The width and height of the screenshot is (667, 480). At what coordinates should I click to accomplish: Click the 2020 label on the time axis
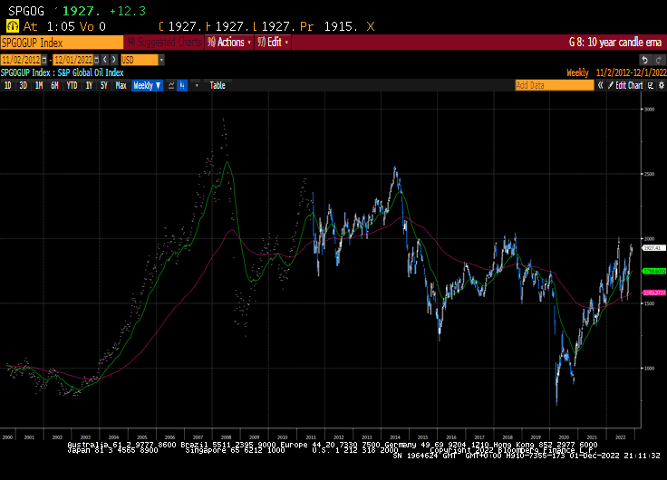pos(564,437)
